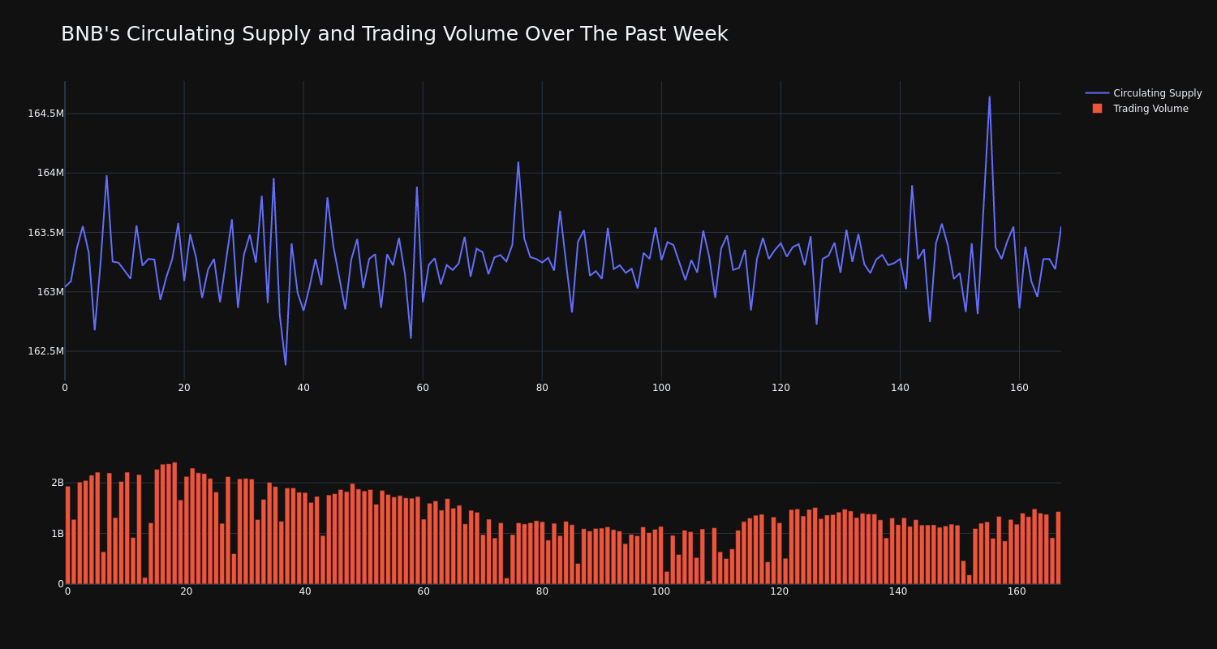The height and width of the screenshot is (649, 1217).
Task: Click the 163.5M y-axis label
Action: tap(45, 233)
